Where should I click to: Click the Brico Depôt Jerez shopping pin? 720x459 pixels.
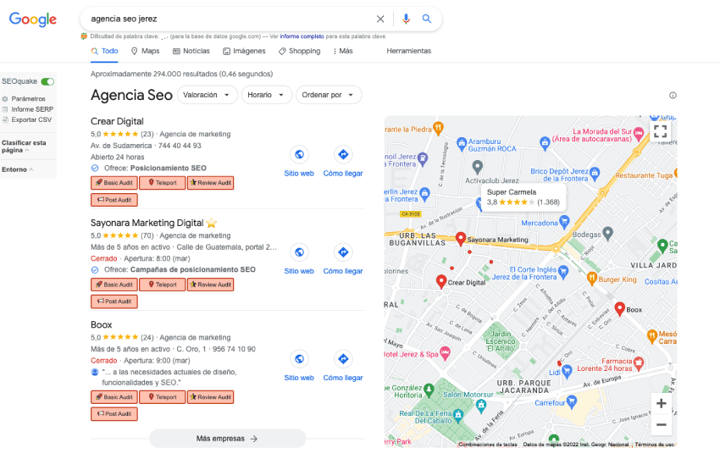595,173
